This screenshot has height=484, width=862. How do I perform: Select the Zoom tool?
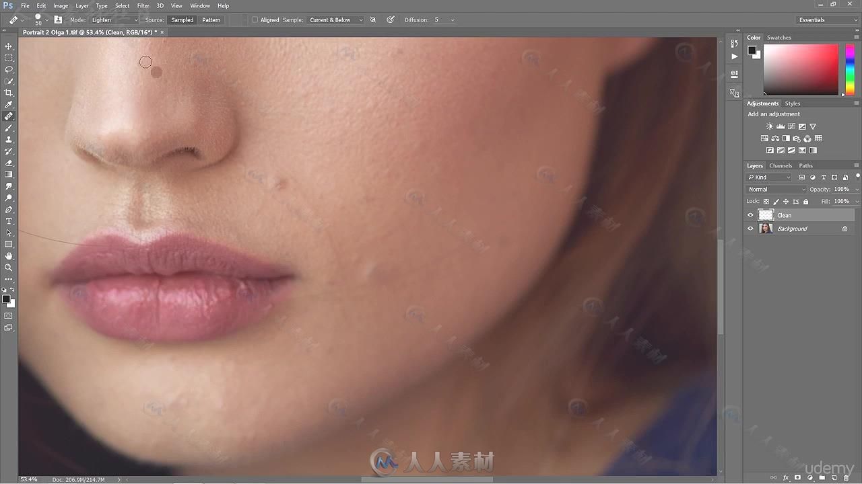[9, 268]
